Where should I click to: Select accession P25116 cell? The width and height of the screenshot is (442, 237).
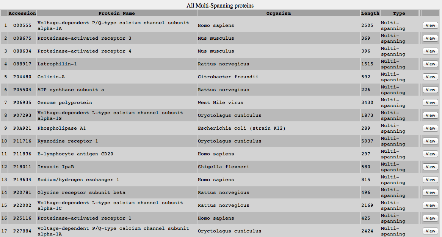tap(22, 218)
